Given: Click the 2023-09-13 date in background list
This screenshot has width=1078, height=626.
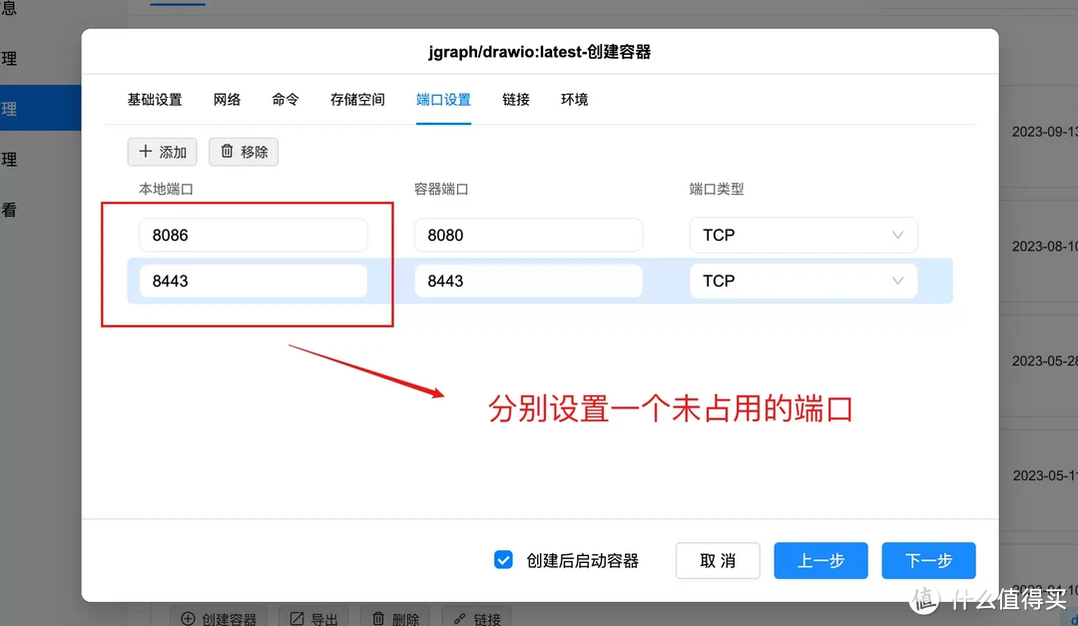Looking at the screenshot, I should [1044, 132].
